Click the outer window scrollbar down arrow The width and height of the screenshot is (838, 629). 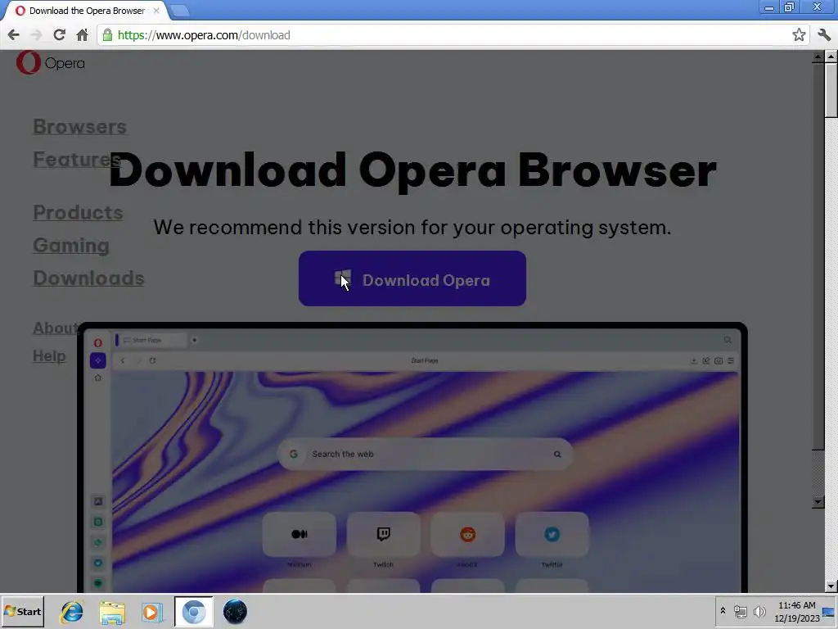pos(831,586)
